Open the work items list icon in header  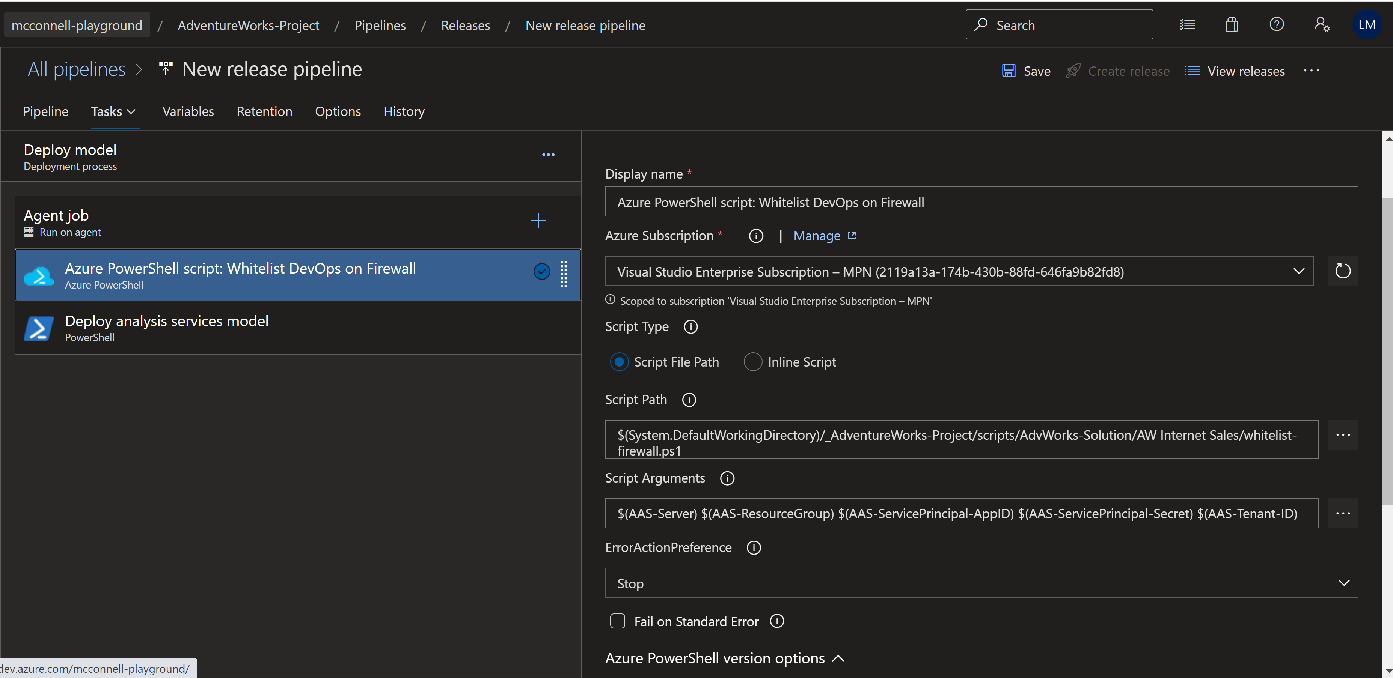click(x=1187, y=25)
